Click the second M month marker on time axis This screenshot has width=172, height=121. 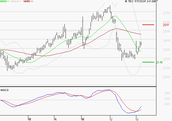(83, 119)
